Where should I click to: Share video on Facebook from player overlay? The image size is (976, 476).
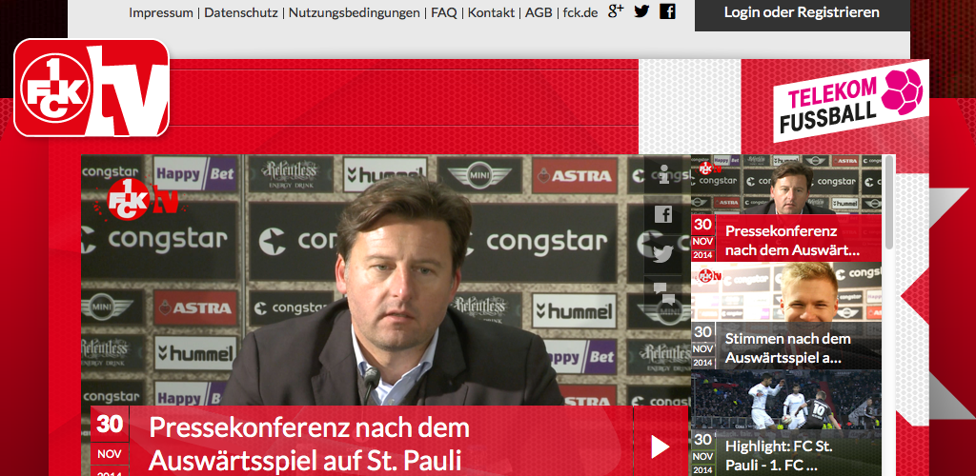[663, 215]
